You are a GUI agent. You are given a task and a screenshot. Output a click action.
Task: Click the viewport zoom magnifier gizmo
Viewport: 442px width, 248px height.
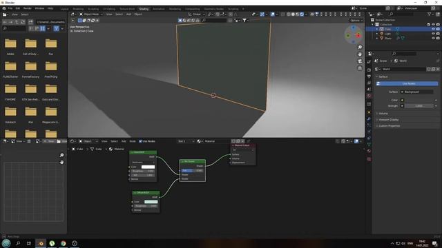pyautogui.click(x=360, y=48)
